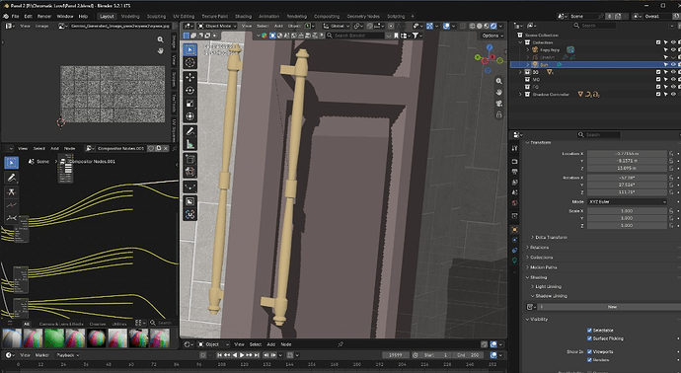
Task: Click the viewport zoom magnifier icon
Action: pos(499,81)
